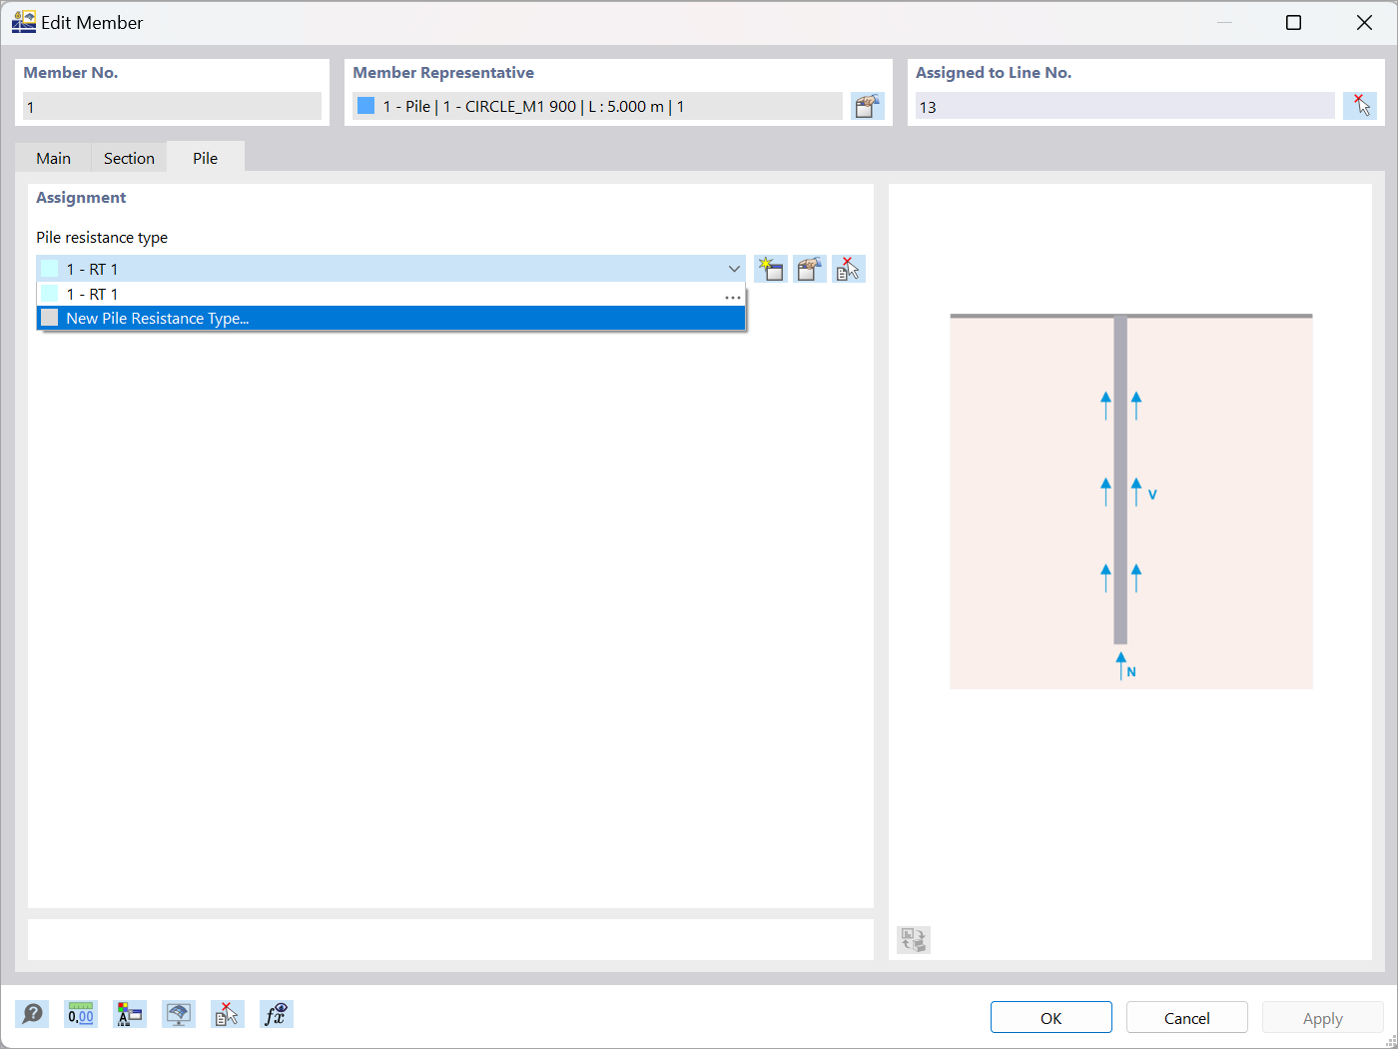Switch to the Main tab
This screenshot has width=1398, height=1049.
coord(53,157)
